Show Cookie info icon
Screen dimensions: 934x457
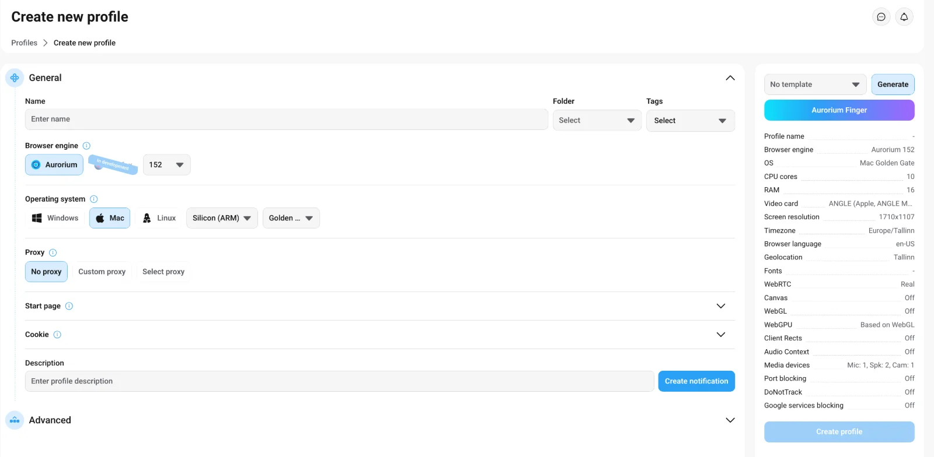(57, 335)
